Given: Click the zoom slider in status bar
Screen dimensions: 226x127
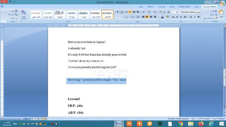Looking at the screenshot, I should (12, 119).
